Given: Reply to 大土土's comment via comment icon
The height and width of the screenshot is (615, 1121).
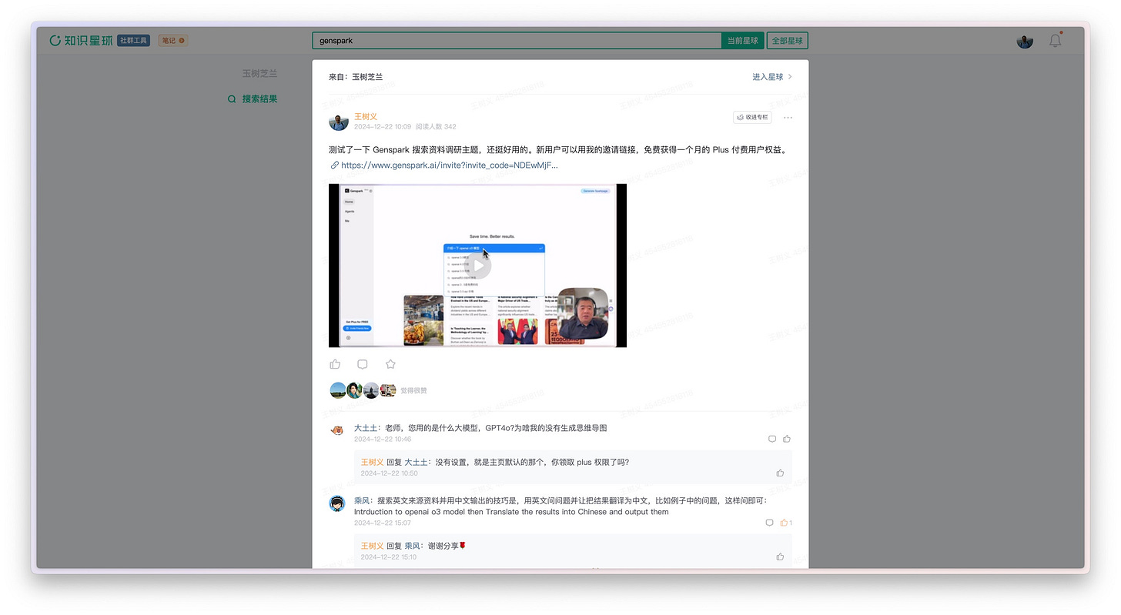Looking at the screenshot, I should [x=772, y=439].
